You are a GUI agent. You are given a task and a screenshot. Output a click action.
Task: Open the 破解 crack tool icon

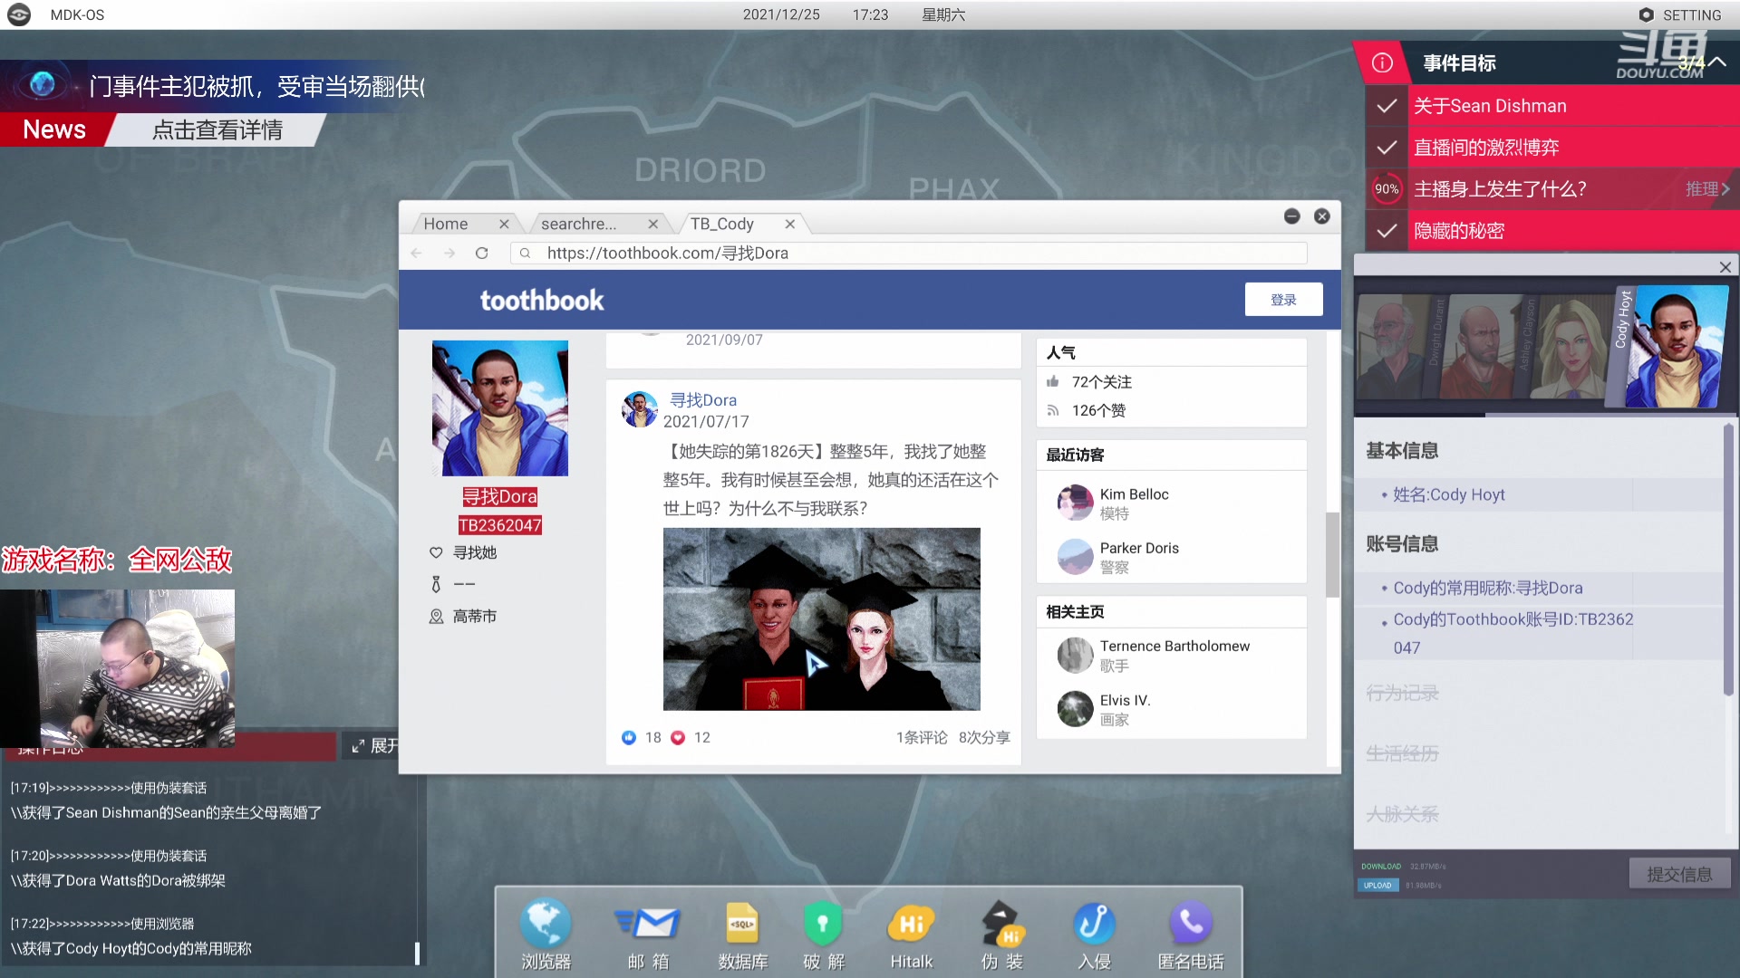tap(823, 925)
